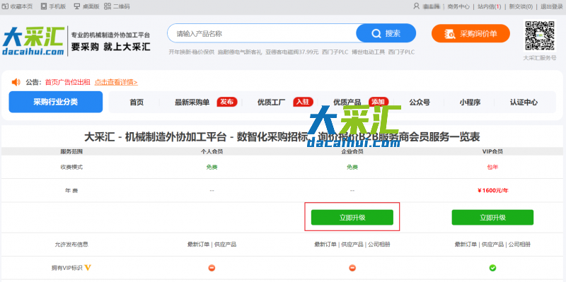Open 采购行业分类 category menu

(56, 102)
